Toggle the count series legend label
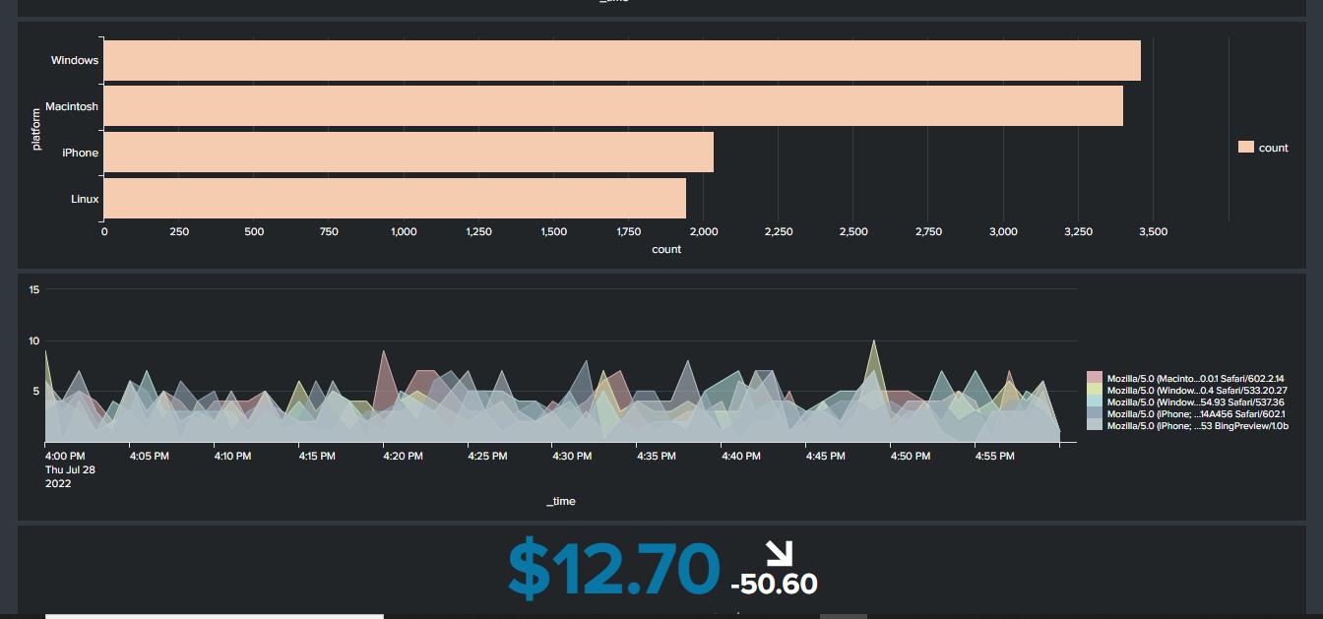The image size is (1323, 619). tap(1273, 148)
